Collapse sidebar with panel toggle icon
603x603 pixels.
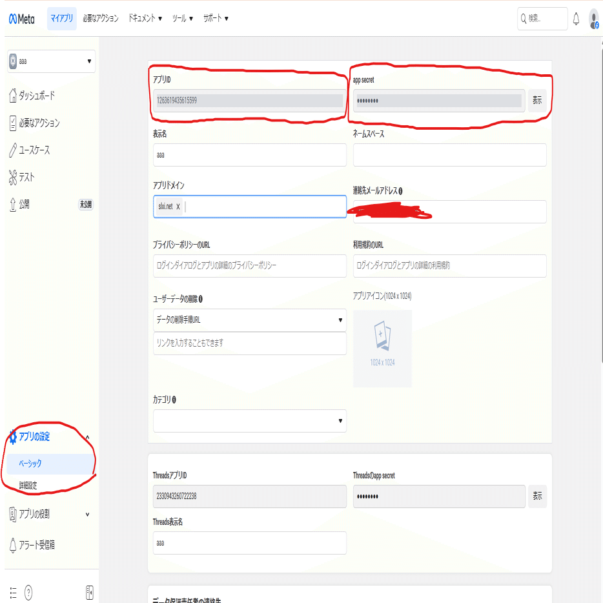pyautogui.click(x=89, y=593)
